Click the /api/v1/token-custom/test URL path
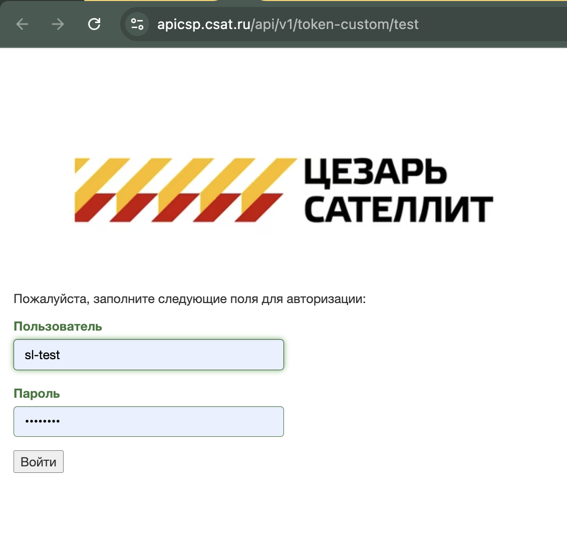The height and width of the screenshot is (535, 567). (x=335, y=24)
